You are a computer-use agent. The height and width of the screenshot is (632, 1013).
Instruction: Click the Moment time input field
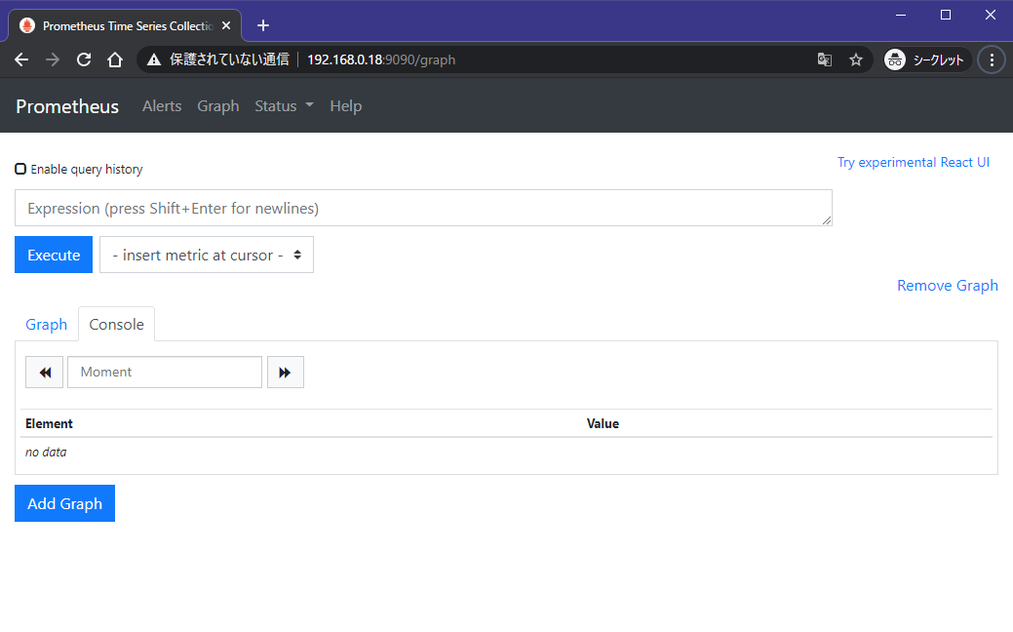tap(165, 373)
